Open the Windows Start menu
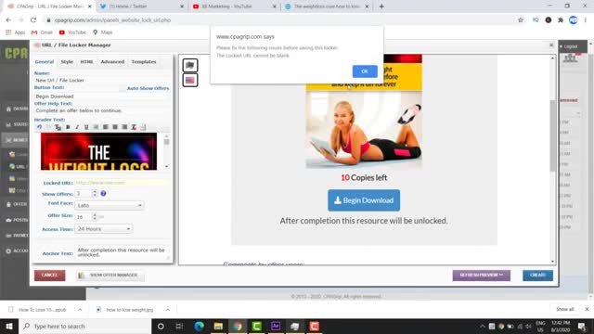The width and height of the screenshot is (594, 334). pyautogui.click(x=9, y=326)
